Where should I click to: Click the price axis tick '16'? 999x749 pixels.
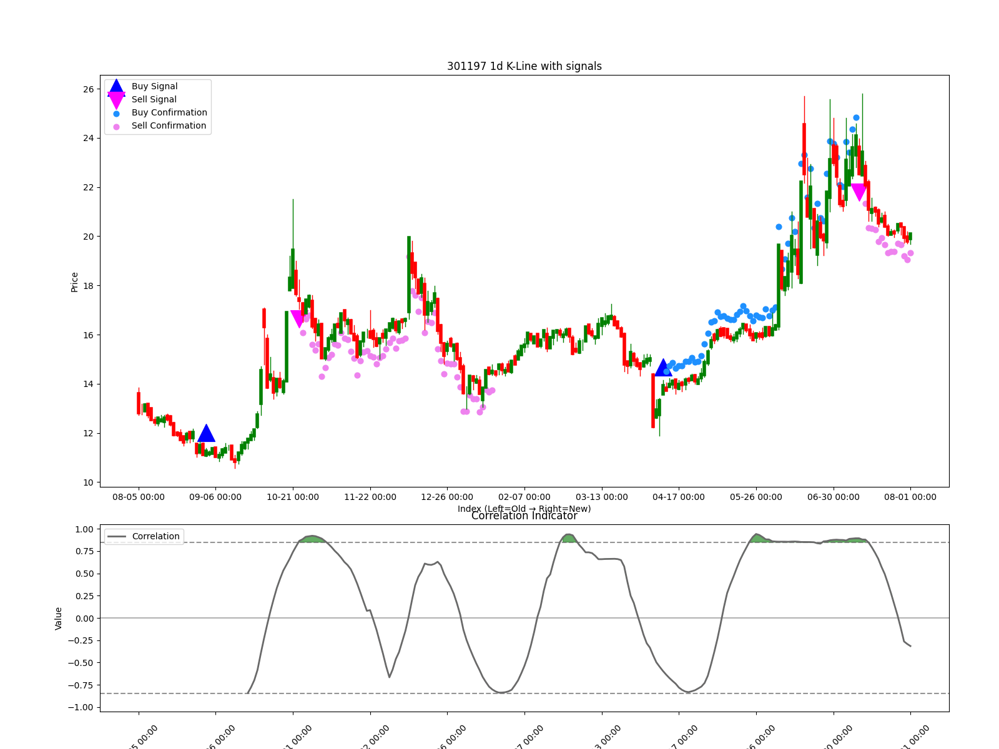(x=88, y=335)
